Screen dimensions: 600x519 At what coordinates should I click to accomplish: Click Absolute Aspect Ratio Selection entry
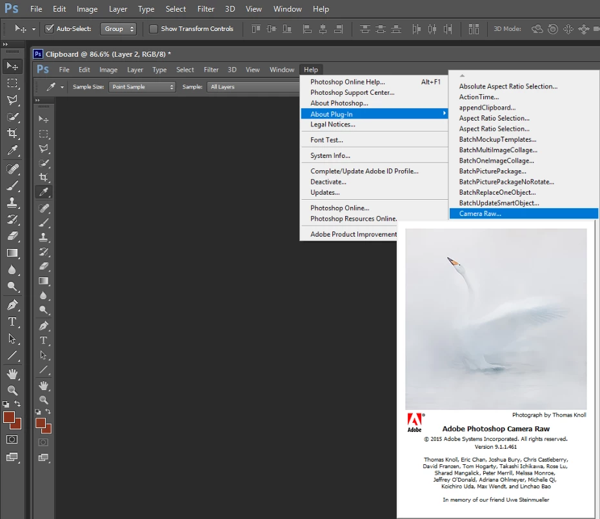click(523, 86)
